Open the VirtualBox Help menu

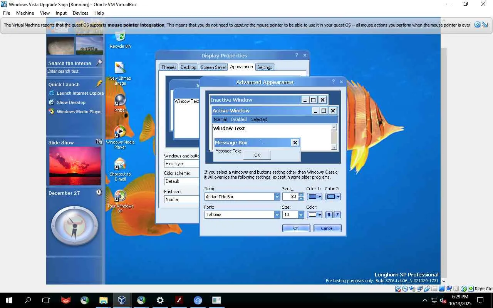99,13
